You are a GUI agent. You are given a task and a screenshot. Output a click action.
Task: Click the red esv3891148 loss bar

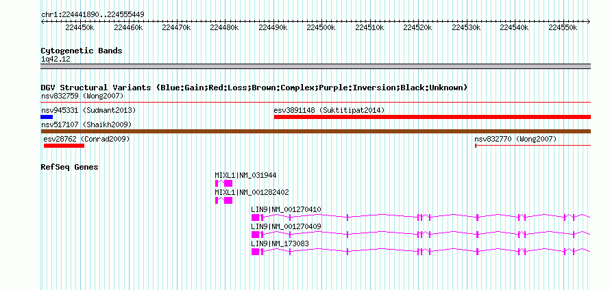[x=432, y=117]
